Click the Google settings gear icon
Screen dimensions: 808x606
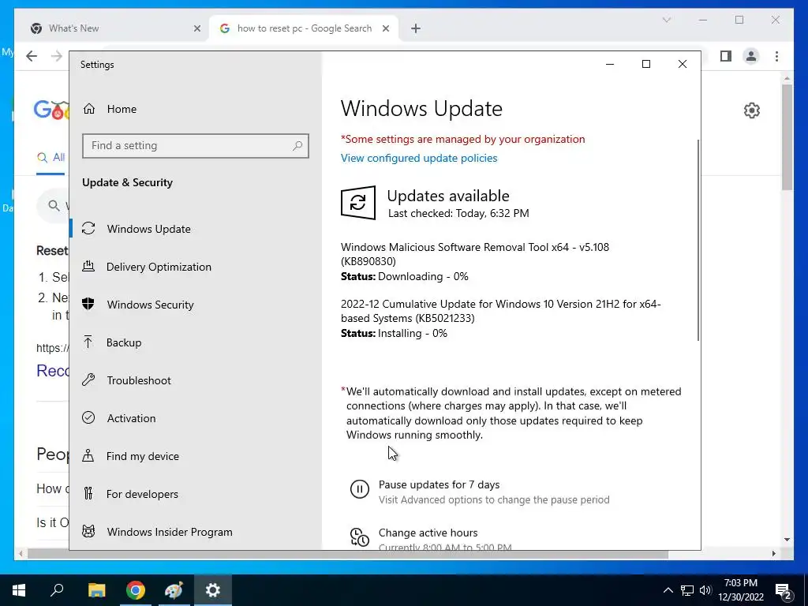tap(752, 110)
